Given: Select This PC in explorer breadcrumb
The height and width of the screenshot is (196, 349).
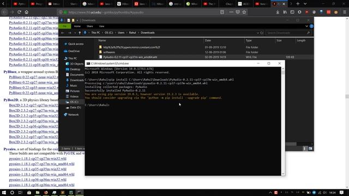Looking at the screenshot, I should 96,33.
